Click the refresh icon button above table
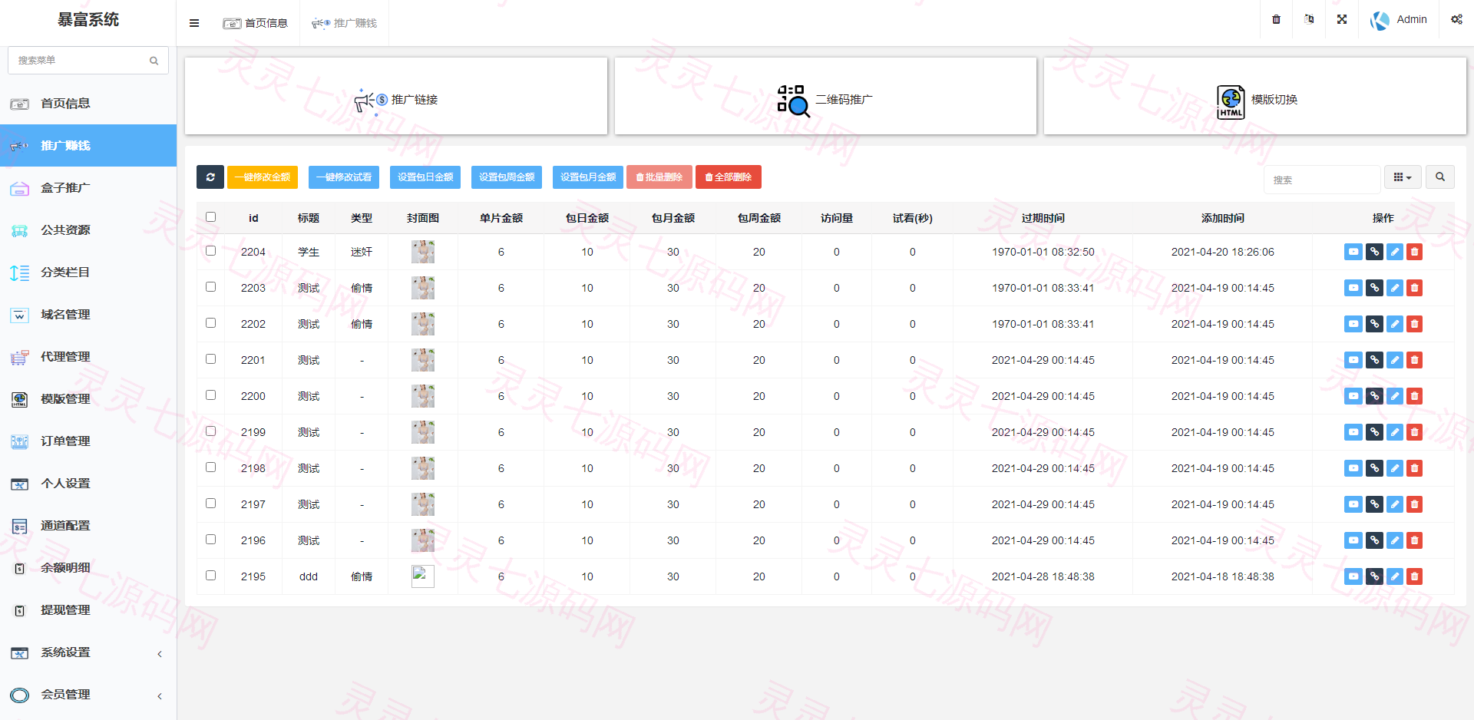Viewport: 1474px width, 720px height. point(210,177)
